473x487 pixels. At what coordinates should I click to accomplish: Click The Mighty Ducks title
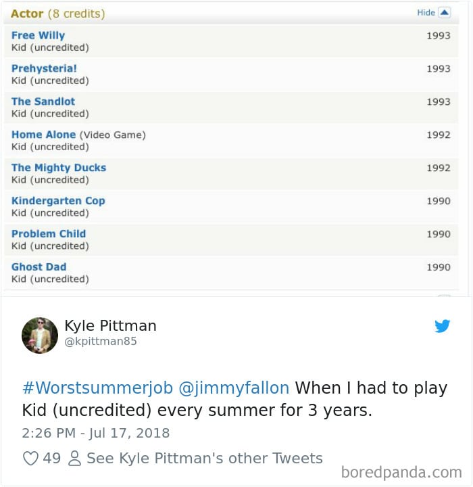point(59,168)
